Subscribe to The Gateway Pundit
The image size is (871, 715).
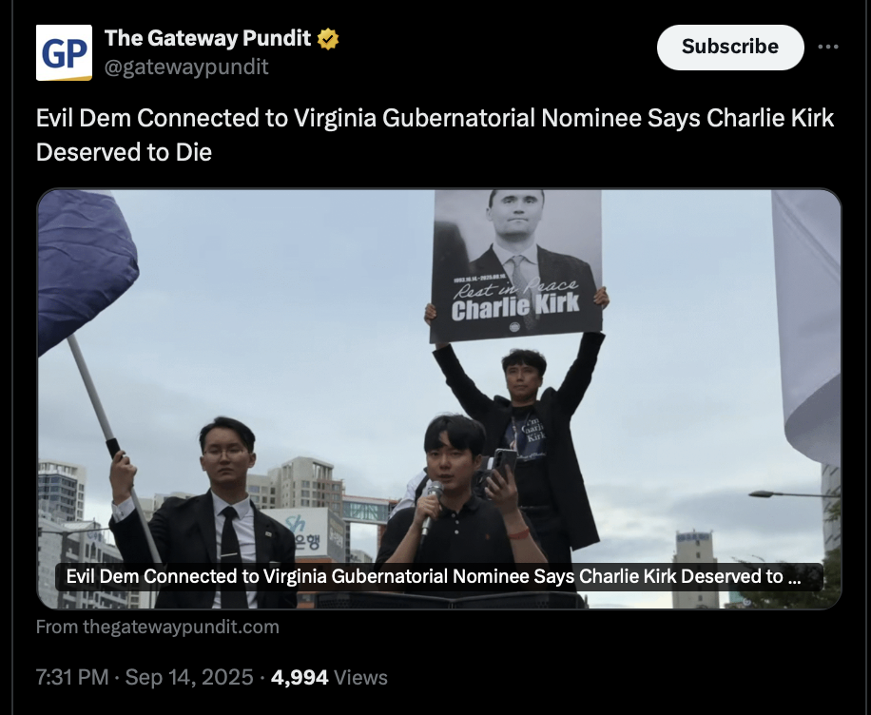coord(730,48)
